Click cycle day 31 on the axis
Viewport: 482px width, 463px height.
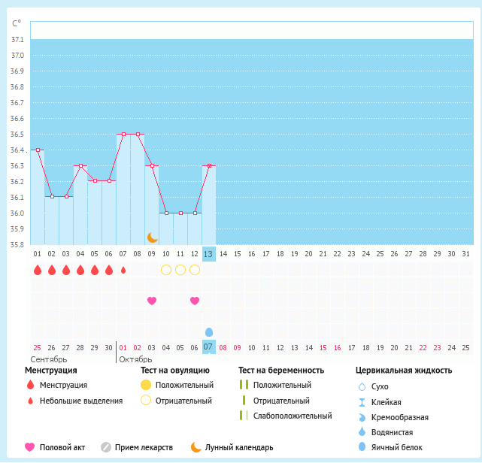pos(465,254)
